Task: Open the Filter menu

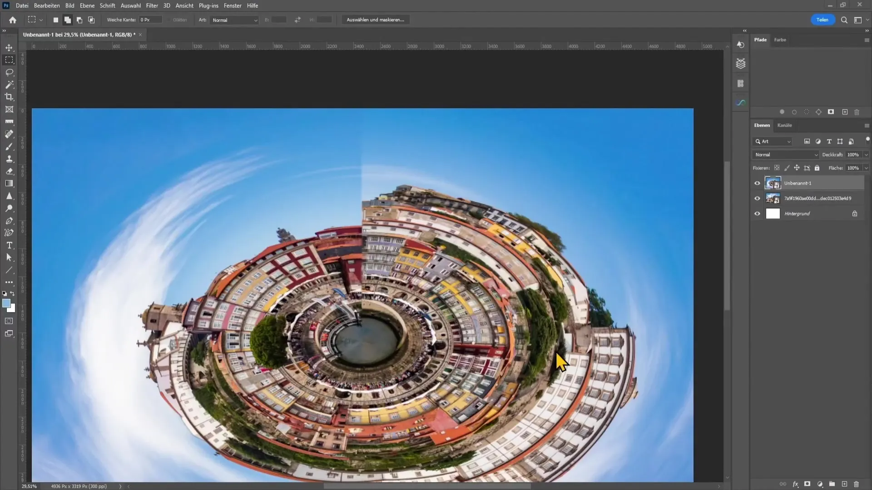Action: pyautogui.click(x=152, y=5)
